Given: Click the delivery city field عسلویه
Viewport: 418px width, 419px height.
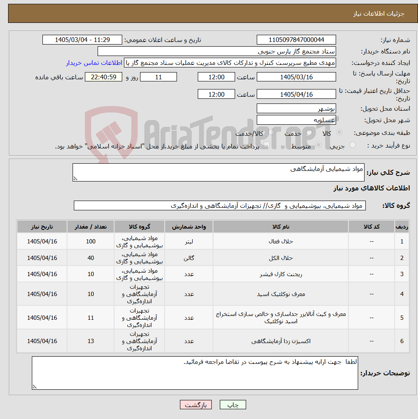Looking at the screenshot, I should [x=296, y=120].
